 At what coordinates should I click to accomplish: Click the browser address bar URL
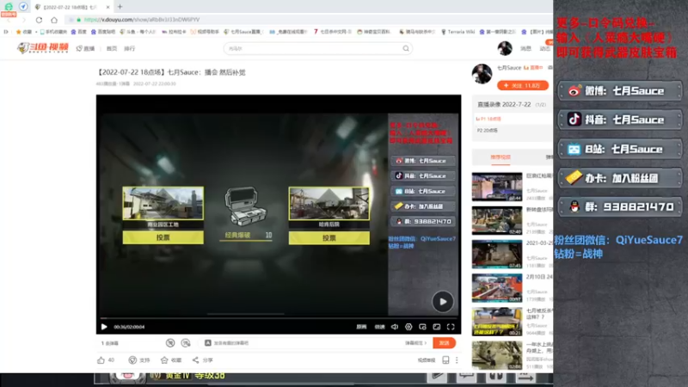point(142,20)
